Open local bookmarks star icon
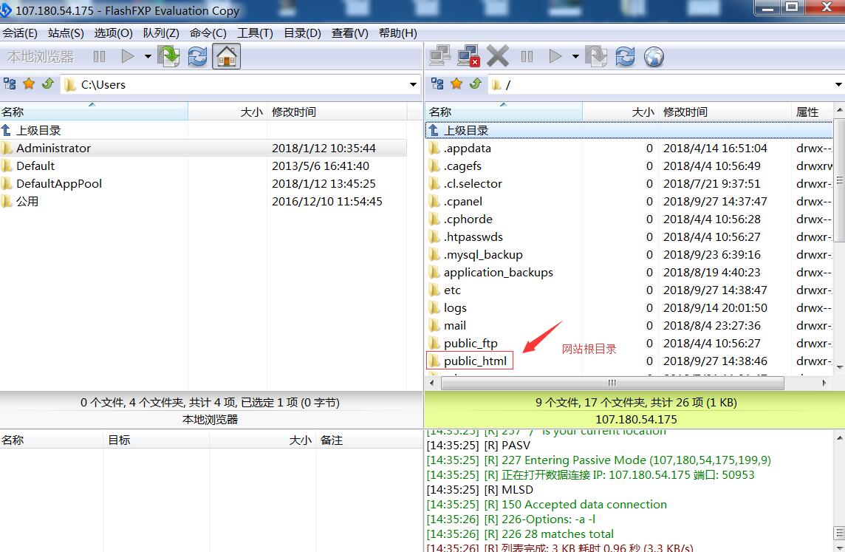The height and width of the screenshot is (552, 845). tap(29, 84)
